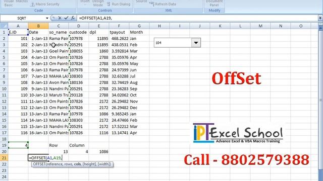Click tpayout cell 468.2622

click(119, 38)
